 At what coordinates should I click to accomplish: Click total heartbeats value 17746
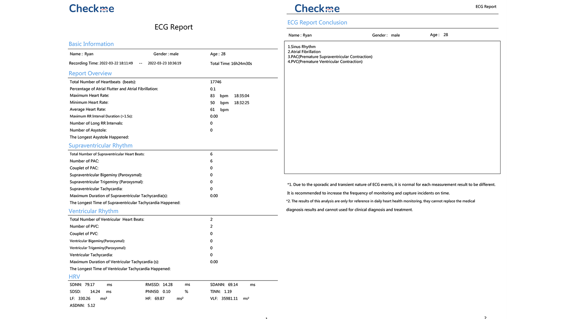216,82
